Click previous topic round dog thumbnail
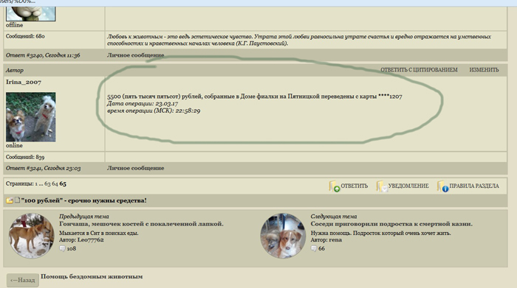Screen dimensions: 517x288 click(x=31, y=236)
